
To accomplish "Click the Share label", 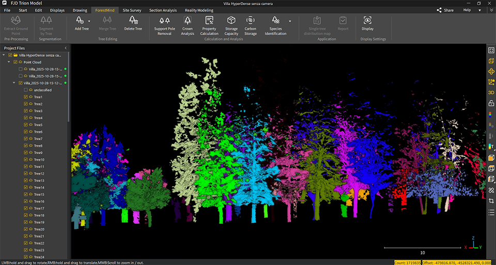I will (x=448, y=10).
